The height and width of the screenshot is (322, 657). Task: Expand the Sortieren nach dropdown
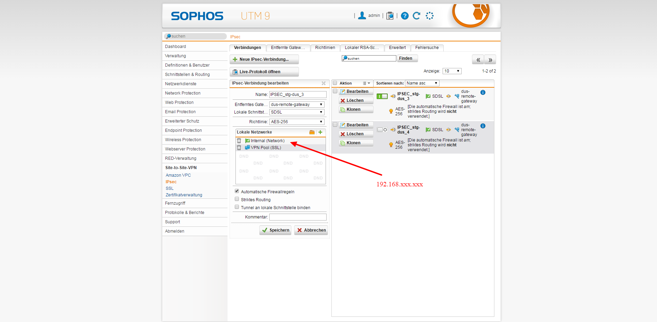tap(422, 83)
